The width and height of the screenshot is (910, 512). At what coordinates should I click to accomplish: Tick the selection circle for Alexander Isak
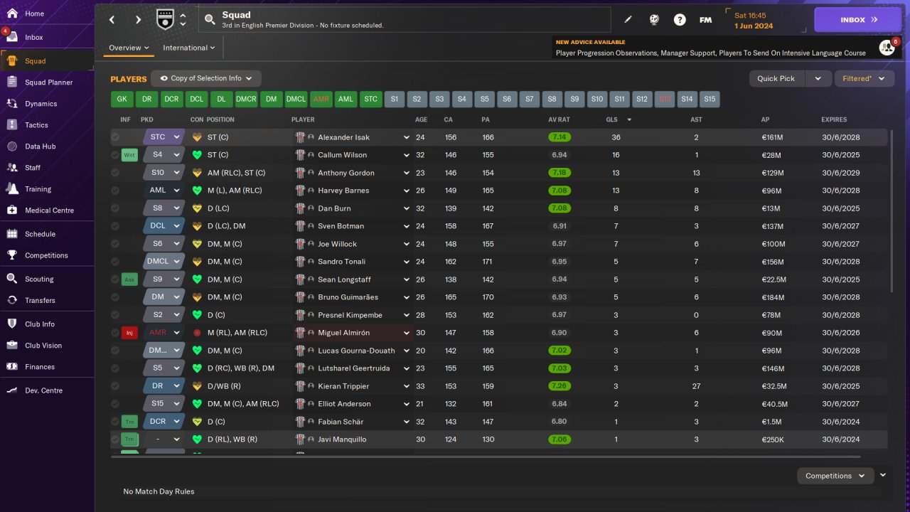coord(115,137)
